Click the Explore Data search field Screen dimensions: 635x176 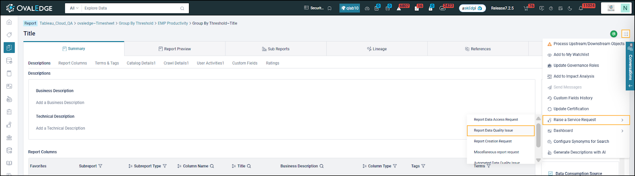[127, 8]
